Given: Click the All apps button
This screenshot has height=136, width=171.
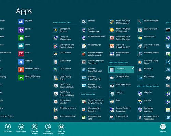Looking at the screenshot, I should (163, 128).
